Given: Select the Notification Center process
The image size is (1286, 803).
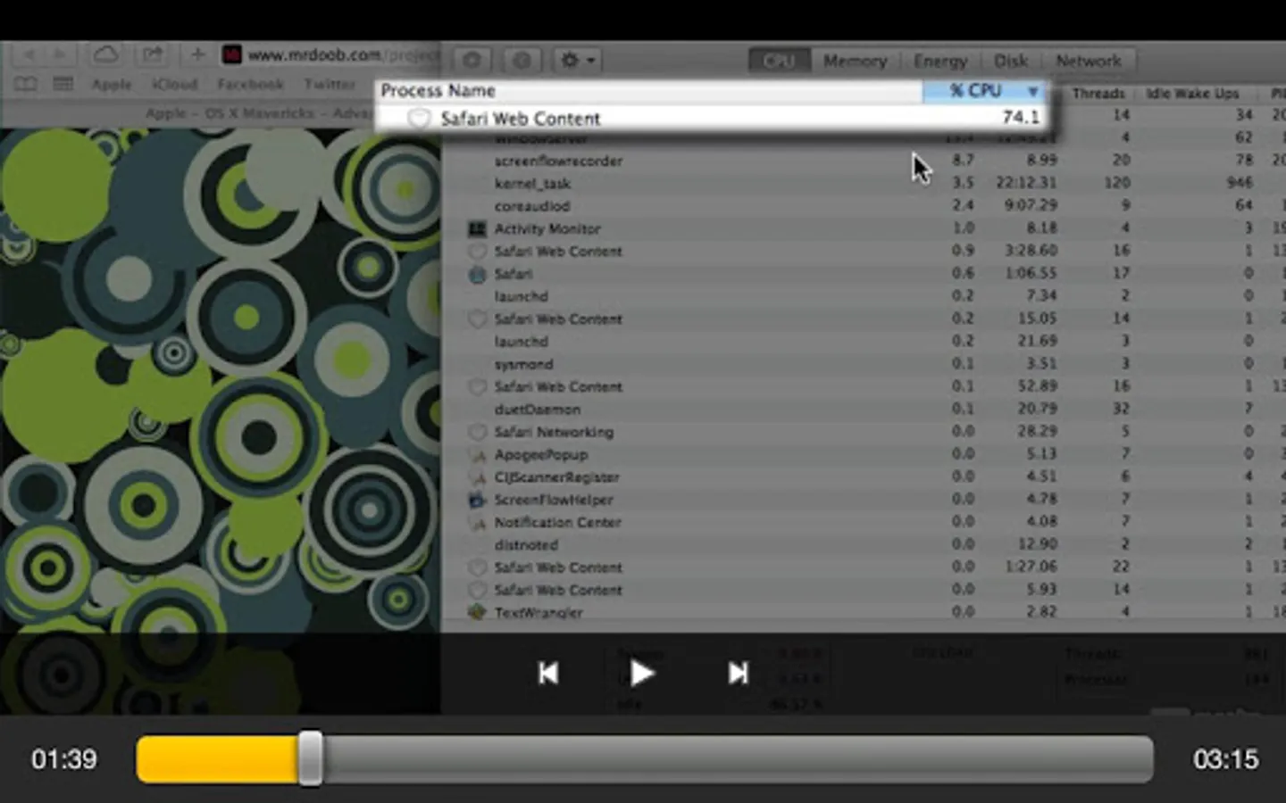Looking at the screenshot, I should (x=557, y=522).
